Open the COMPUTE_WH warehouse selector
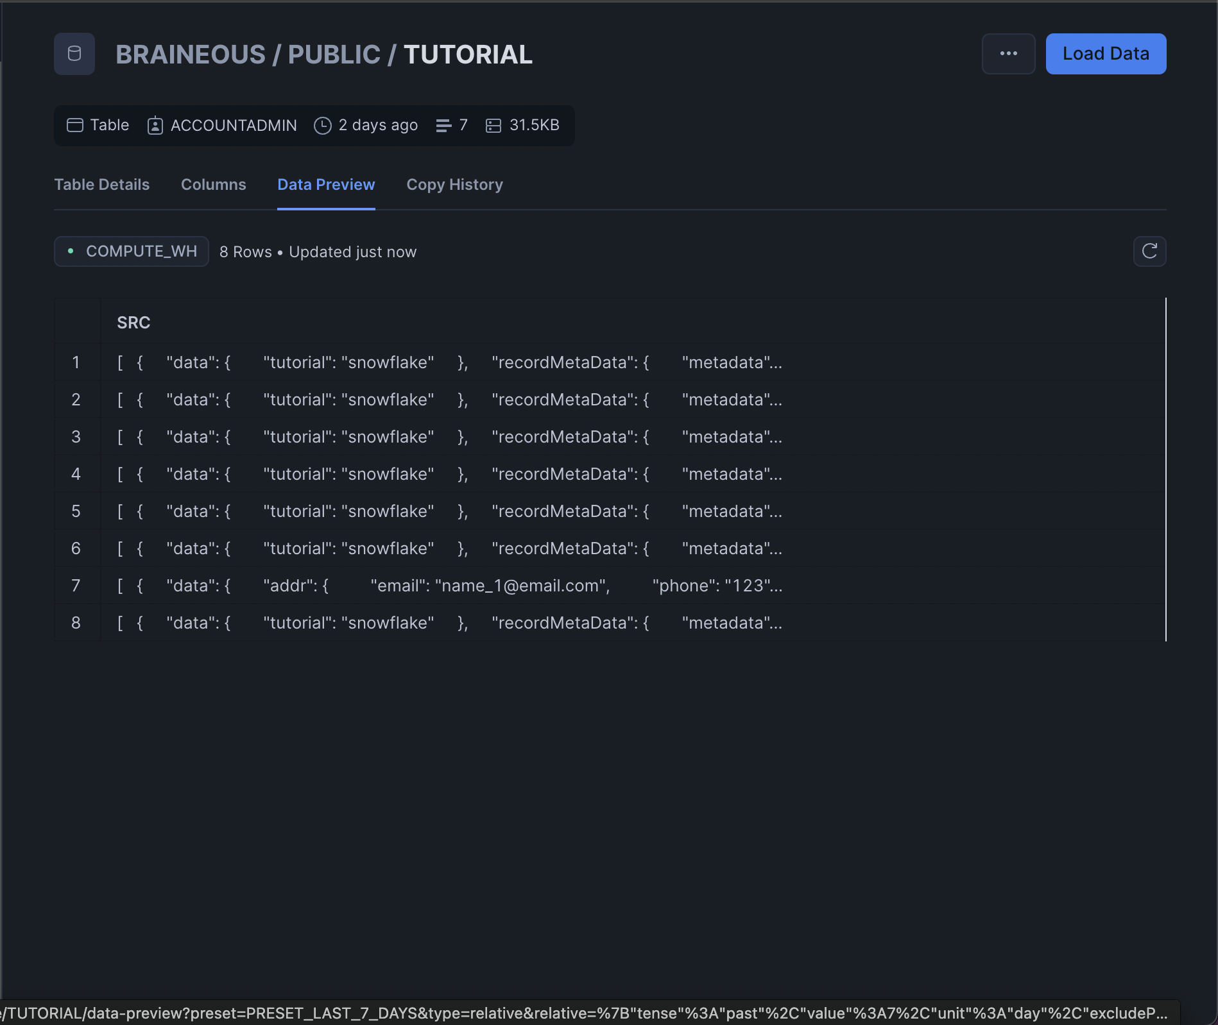The image size is (1218, 1025). tap(132, 251)
